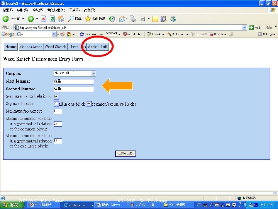
Task: Click the Minimum frequency field
Action: (x=58, y=111)
